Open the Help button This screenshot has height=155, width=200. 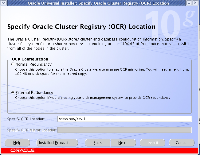click(x=17, y=143)
